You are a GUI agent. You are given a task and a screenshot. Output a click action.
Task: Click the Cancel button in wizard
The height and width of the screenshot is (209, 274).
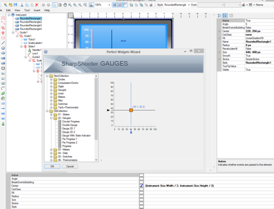click(x=70, y=166)
